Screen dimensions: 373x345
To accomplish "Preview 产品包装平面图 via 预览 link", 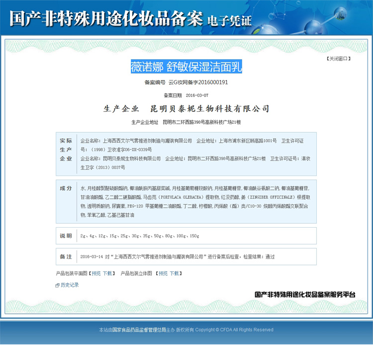I will coord(96,273).
